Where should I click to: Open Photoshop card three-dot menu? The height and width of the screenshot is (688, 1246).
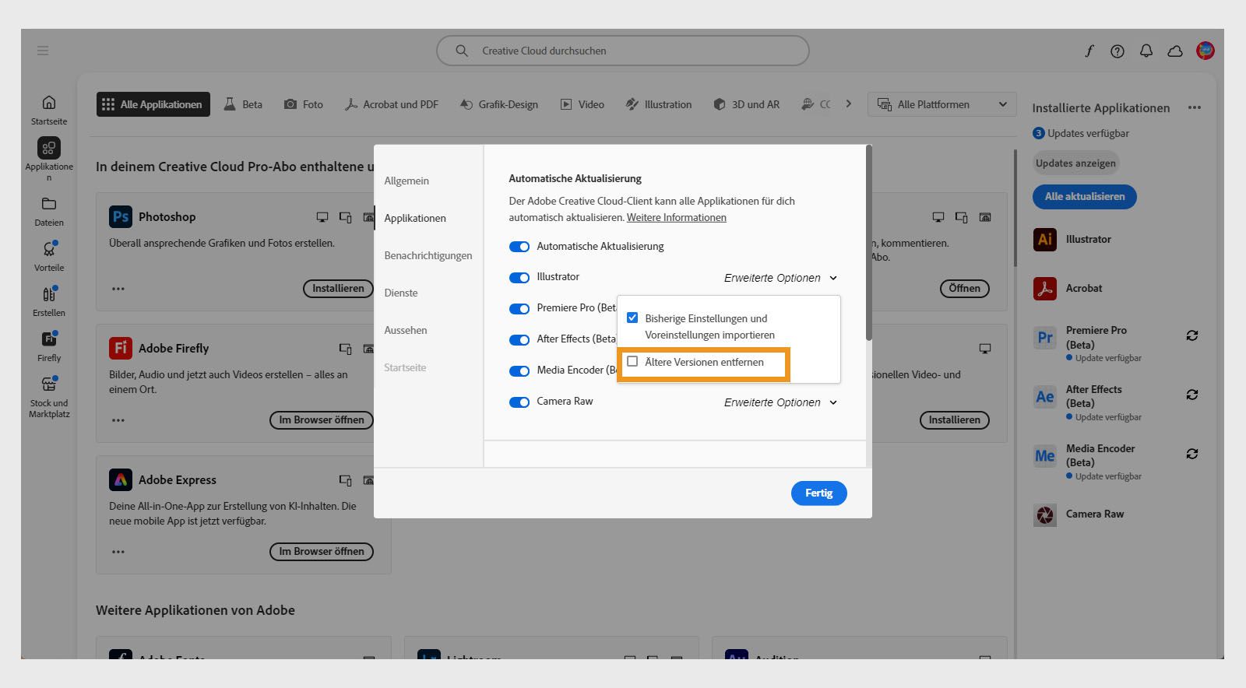[x=118, y=289]
